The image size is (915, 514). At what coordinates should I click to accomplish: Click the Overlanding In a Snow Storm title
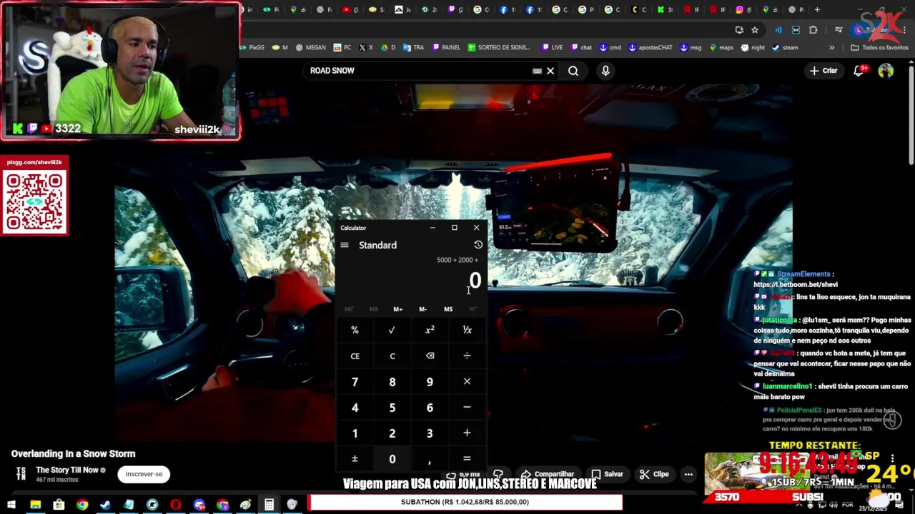pos(73,453)
